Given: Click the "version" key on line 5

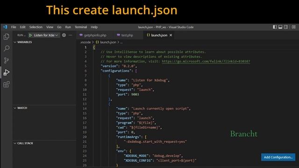Looking at the screenshot, I should tap(109, 66).
